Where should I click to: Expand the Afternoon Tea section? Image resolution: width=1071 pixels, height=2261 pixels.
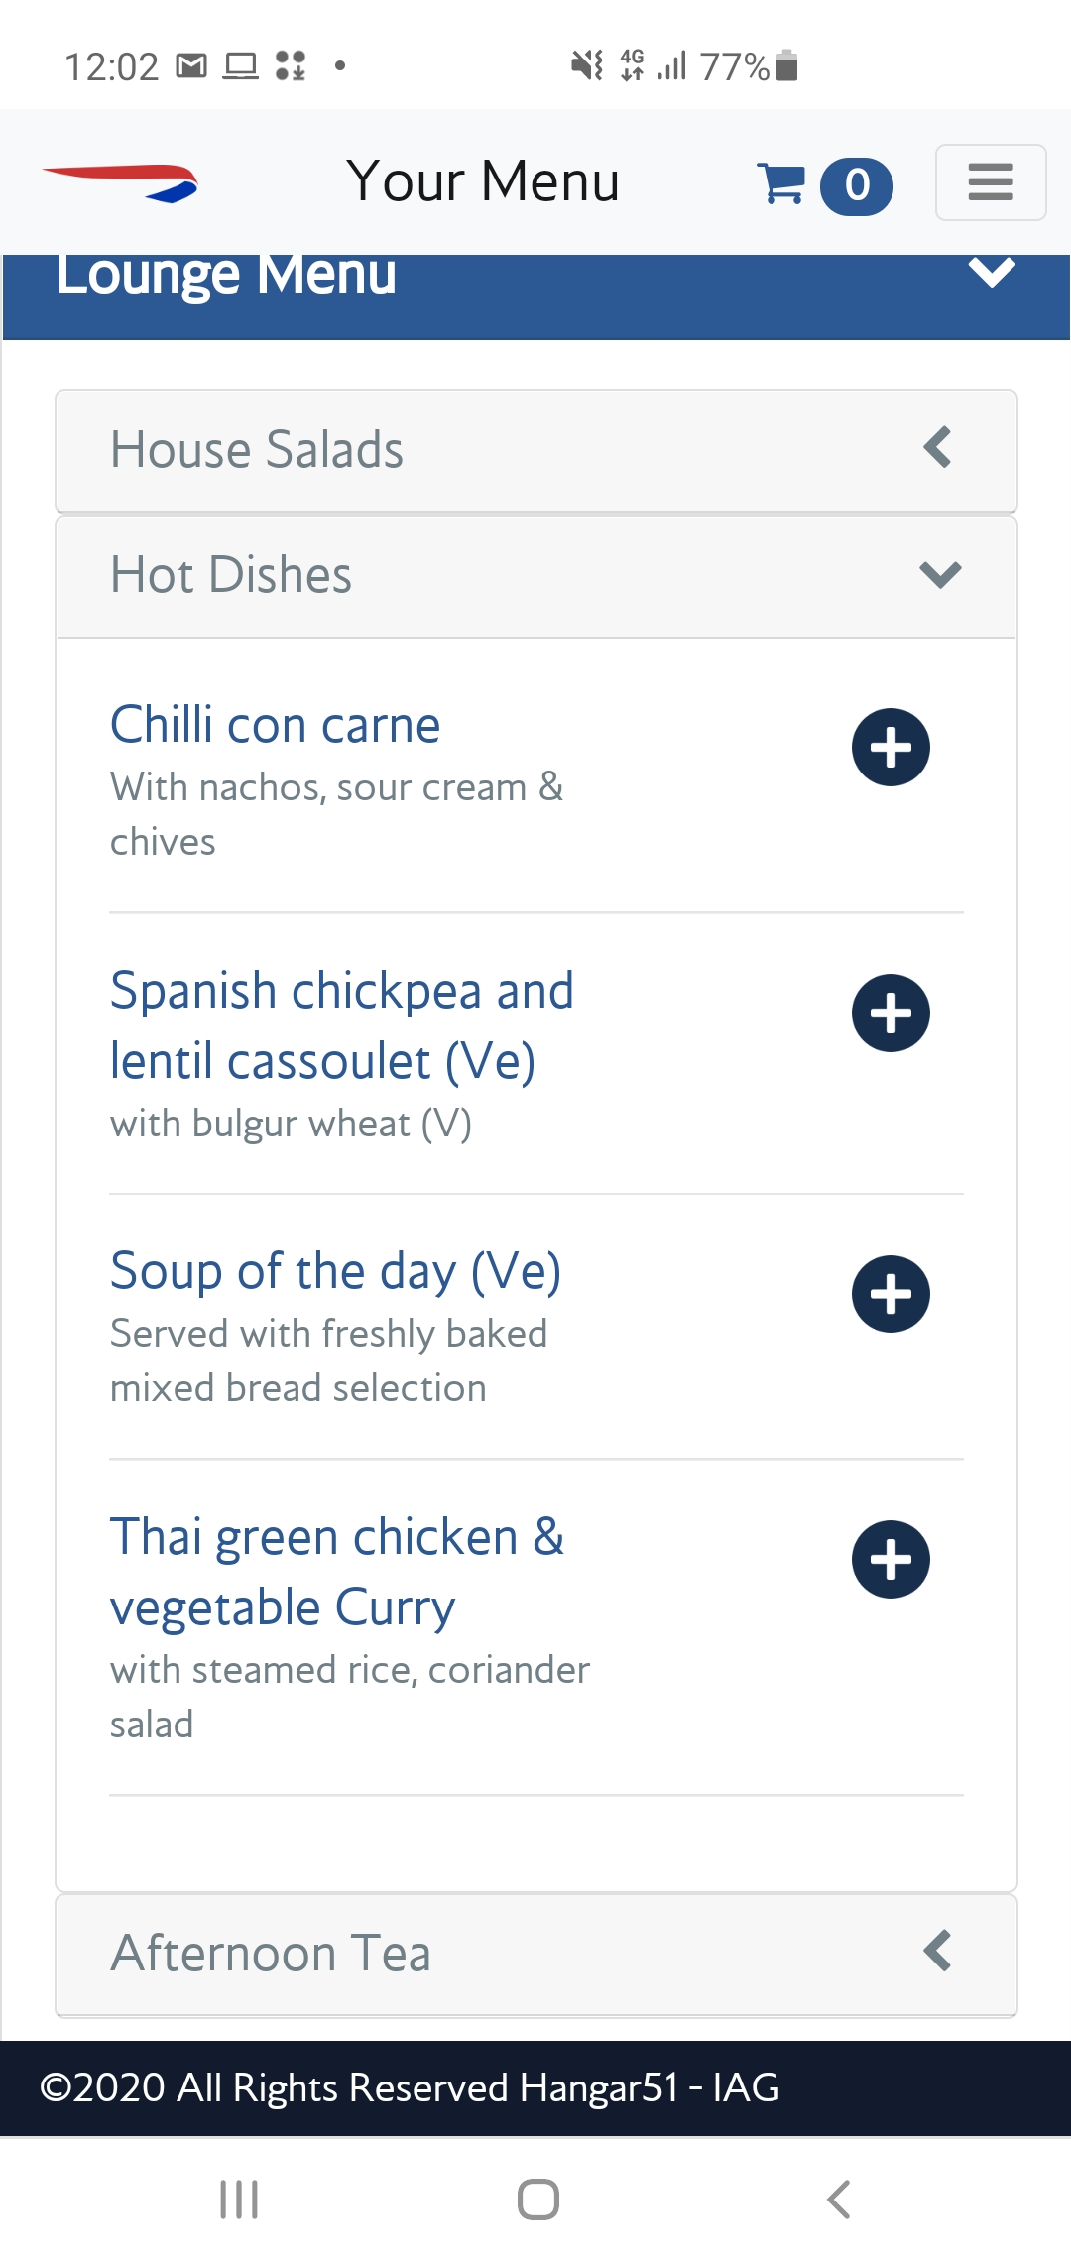pyautogui.click(x=535, y=1954)
